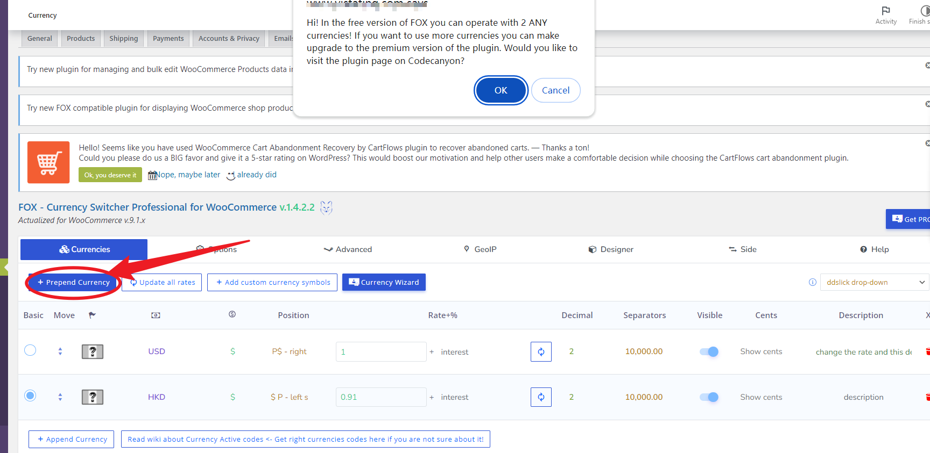Focus the USD rate field
The image size is (930, 453).
(381, 352)
